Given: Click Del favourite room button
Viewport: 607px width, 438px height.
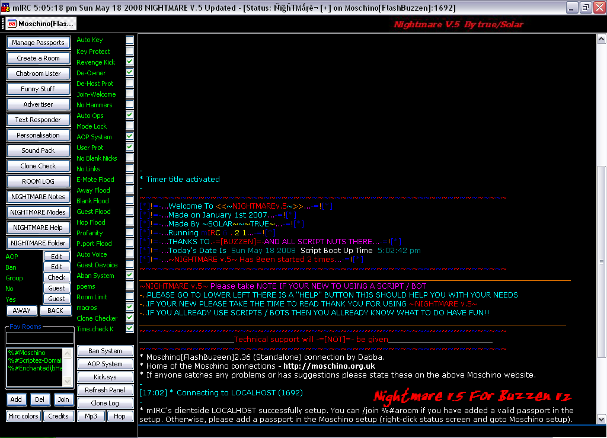Looking at the screenshot, I should [x=40, y=399].
